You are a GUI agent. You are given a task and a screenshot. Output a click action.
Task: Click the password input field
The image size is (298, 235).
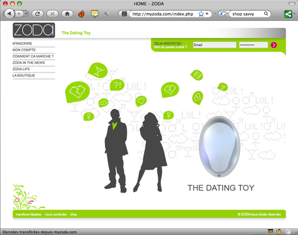[253, 45]
